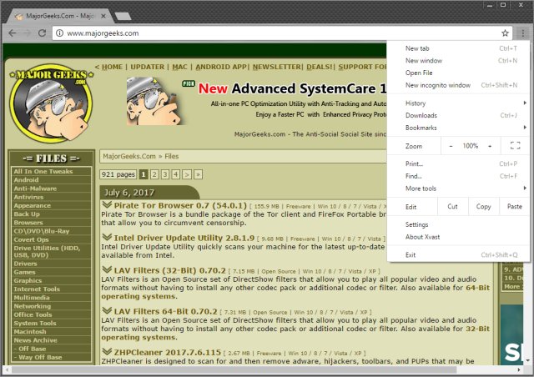Click next page arrow in pagination
534x377 pixels.
click(x=187, y=174)
